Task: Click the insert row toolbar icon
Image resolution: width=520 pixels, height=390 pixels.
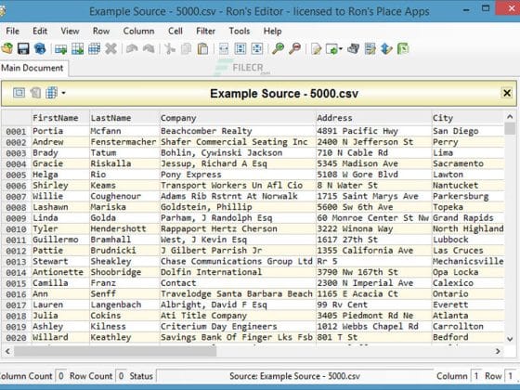Action: 60,49
